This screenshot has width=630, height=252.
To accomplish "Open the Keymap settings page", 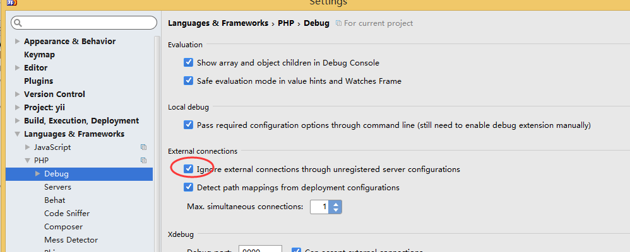I will (x=39, y=55).
